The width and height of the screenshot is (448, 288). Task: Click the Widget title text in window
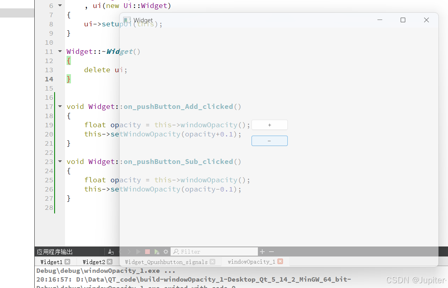tap(143, 20)
